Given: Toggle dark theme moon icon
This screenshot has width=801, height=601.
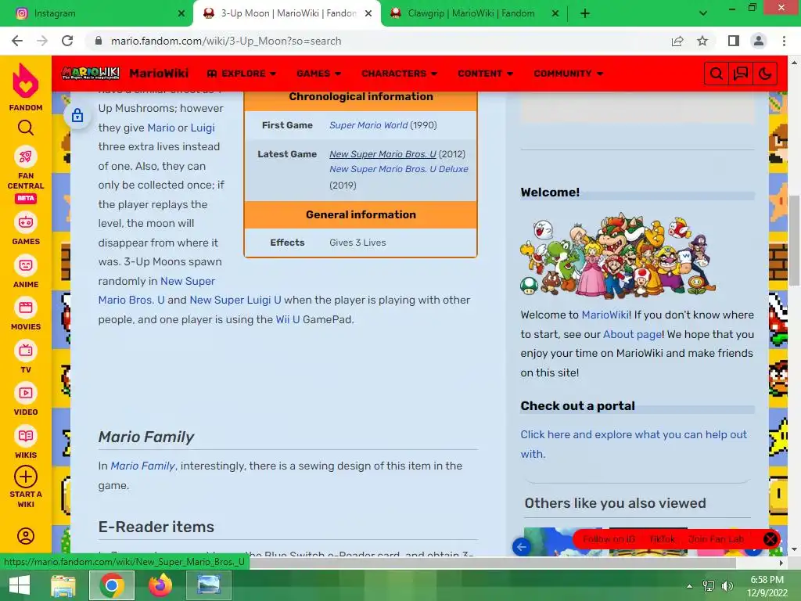Looking at the screenshot, I should click(765, 74).
